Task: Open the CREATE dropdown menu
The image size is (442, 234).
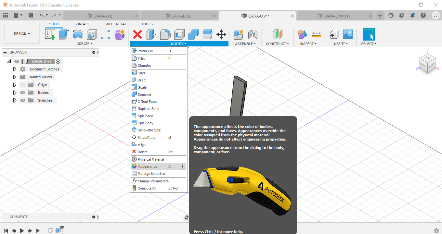Action: pyautogui.click(x=84, y=44)
